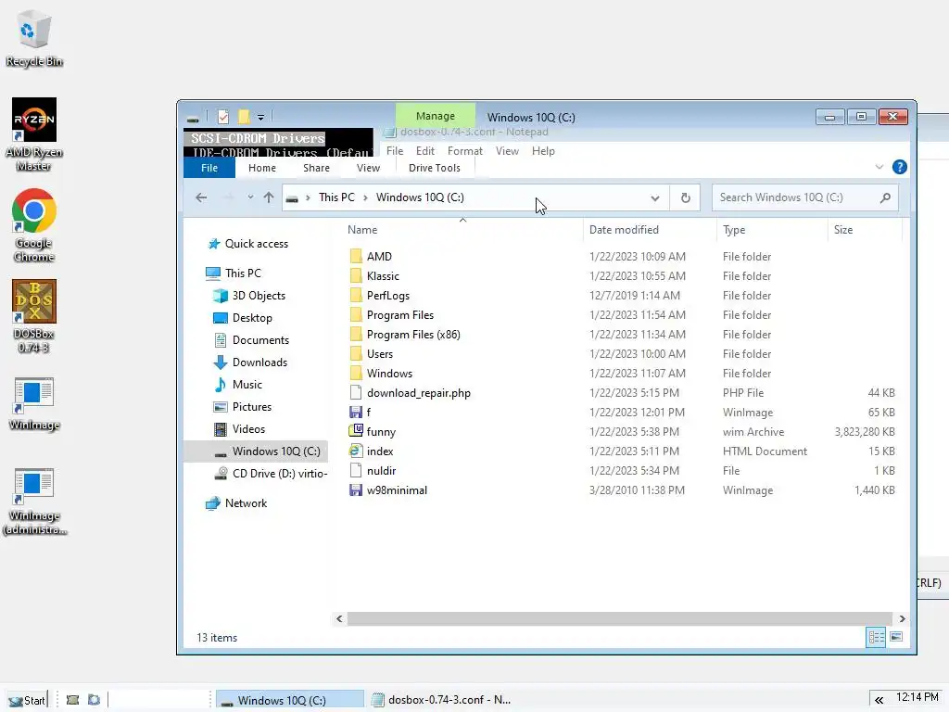The width and height of the screenshot is (949, 712).
Task: Open WinImage desktop shortcut
Action: click(34, 402)
